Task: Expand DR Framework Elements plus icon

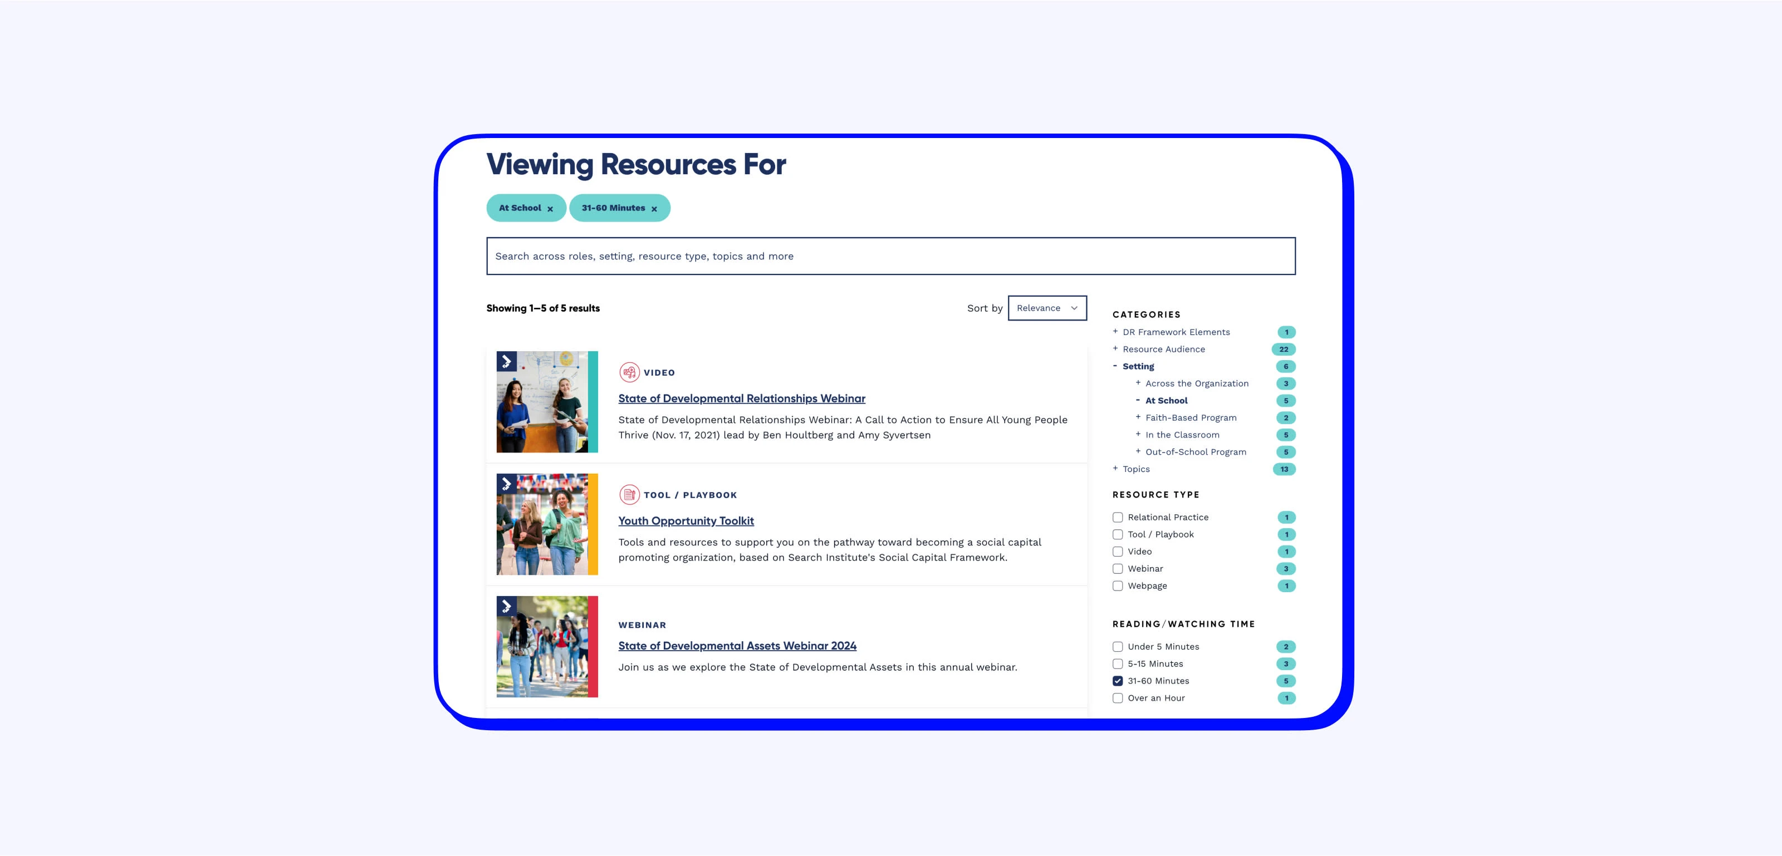Action: tap(1115, 332)
